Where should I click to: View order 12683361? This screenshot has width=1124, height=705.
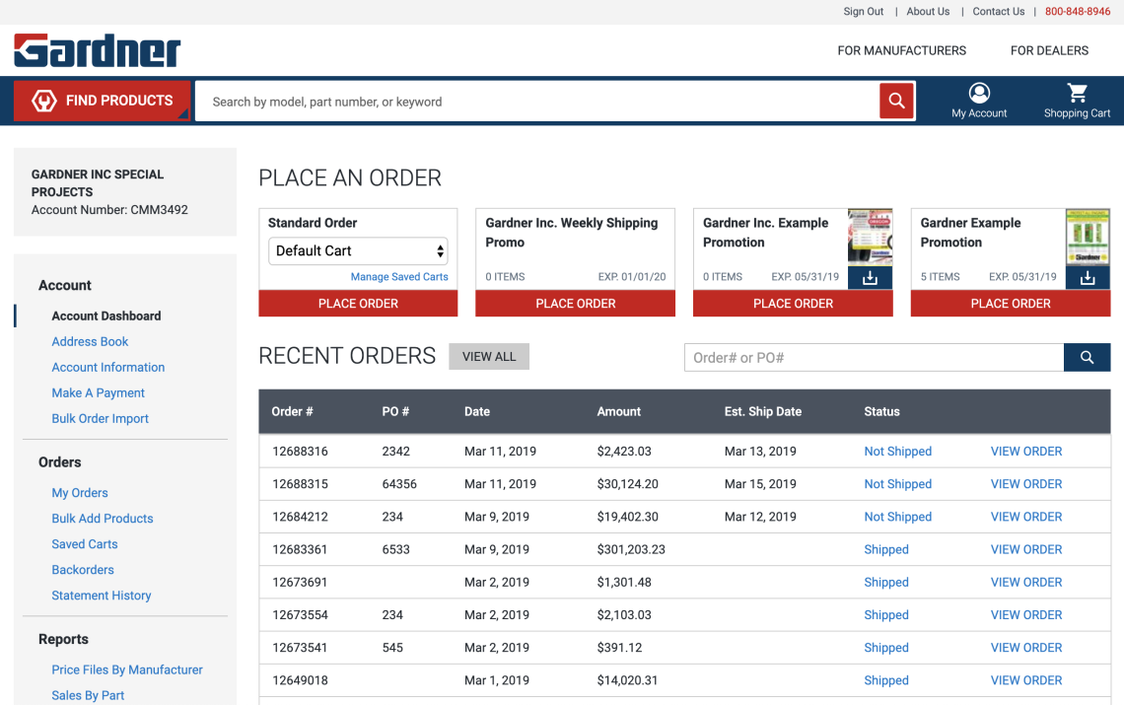(1025, 550)
